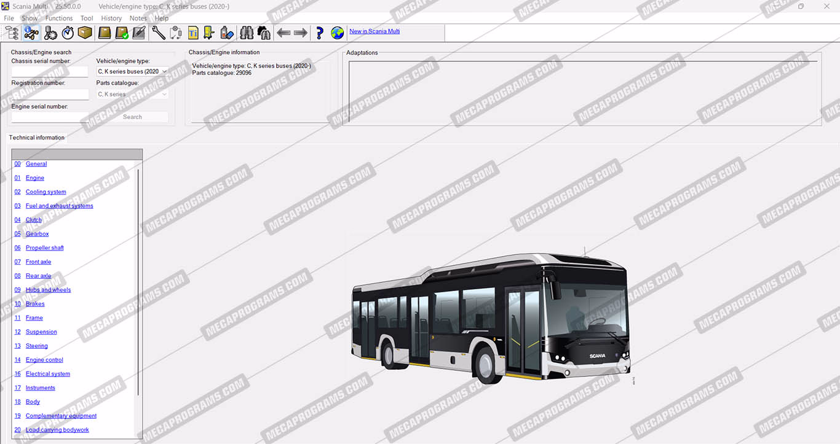Open the yellow Ti technical information icon
The height and width of the screenshot is (444, 840).
click(x=193, y=33)
